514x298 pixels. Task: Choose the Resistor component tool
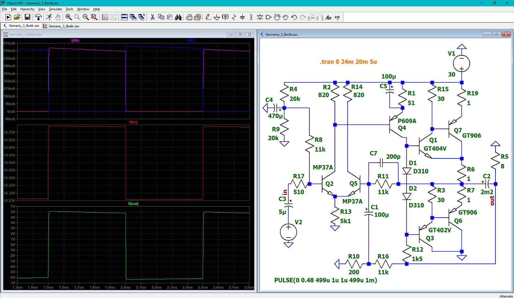point(234,17)
